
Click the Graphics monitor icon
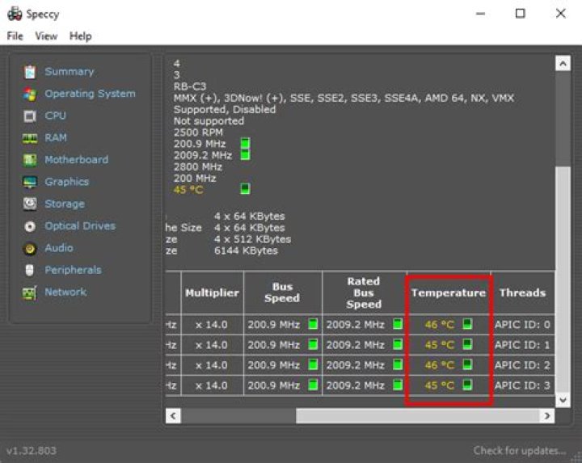click(30, 182)
